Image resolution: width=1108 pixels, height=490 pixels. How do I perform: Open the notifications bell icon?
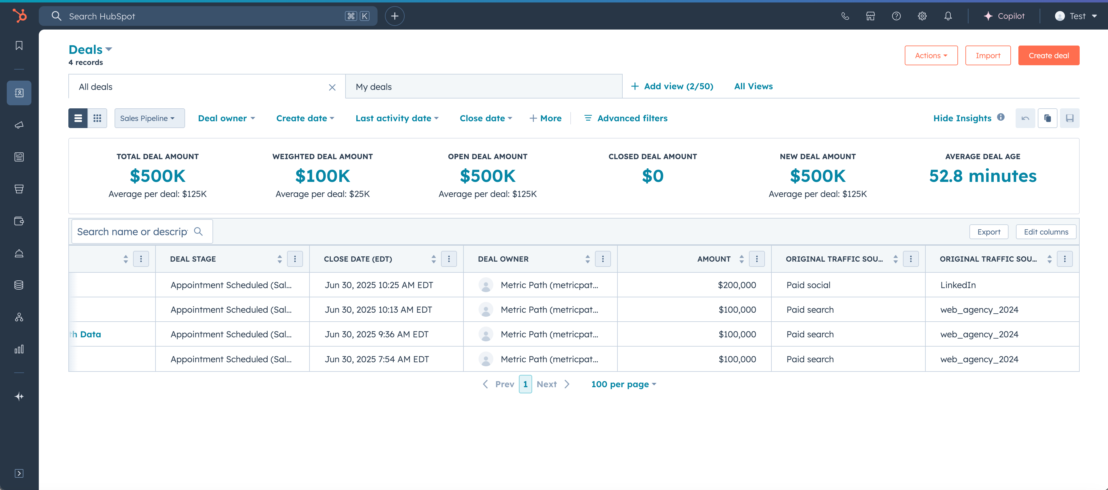[x=948, y=16]
